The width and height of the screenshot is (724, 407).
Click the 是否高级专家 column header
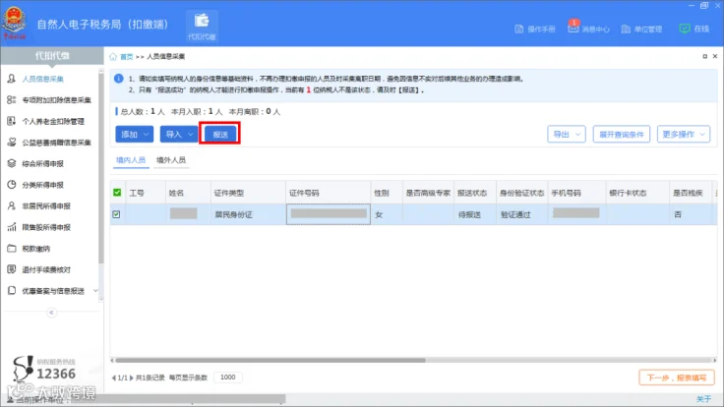(x=428, y=193)
